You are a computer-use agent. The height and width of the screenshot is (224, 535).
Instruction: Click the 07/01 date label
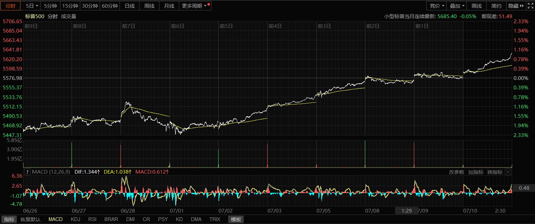pyautogui.click(x=177, y=211)
